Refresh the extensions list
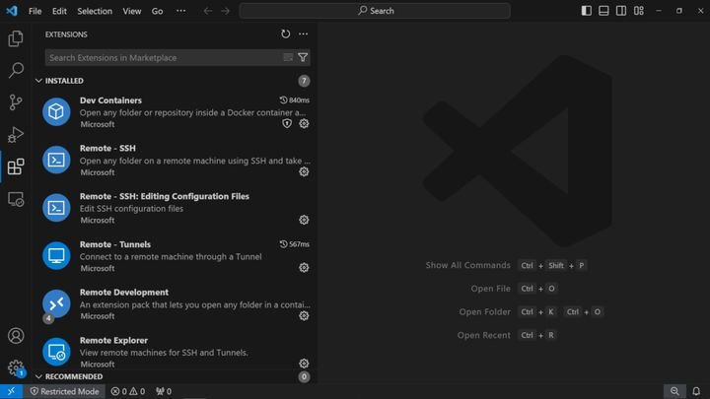 point(285,33)
